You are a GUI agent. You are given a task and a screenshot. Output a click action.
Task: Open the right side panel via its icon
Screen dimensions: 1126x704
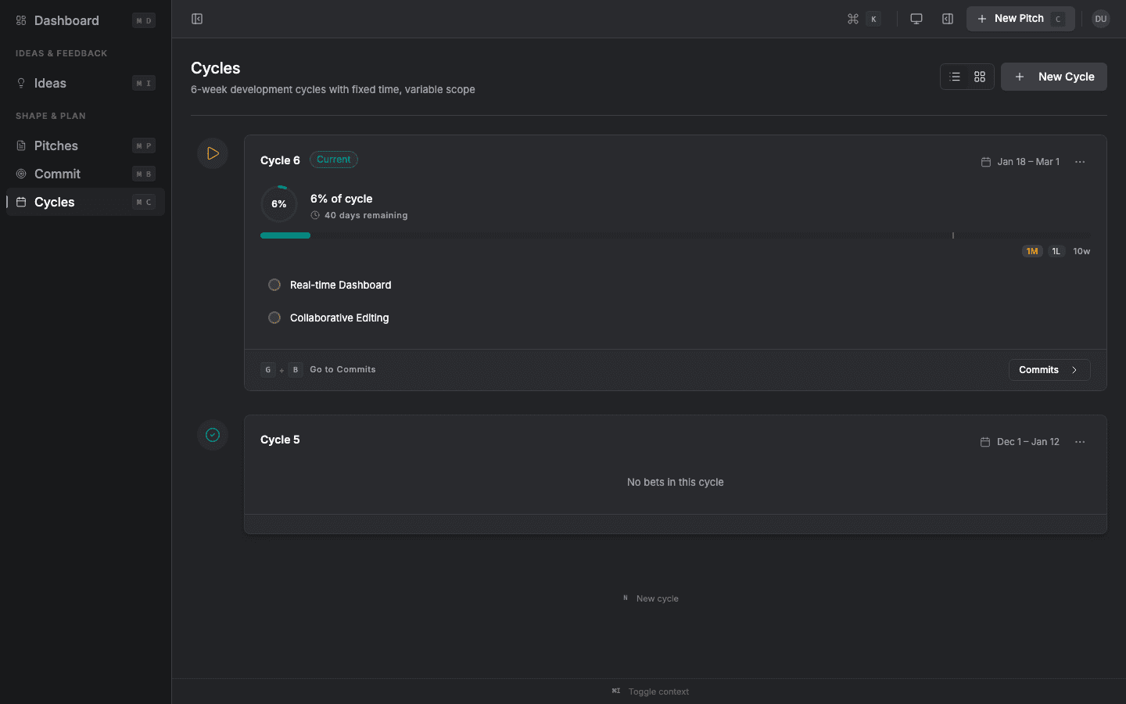point(947,18)
